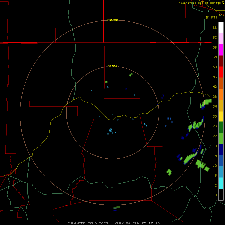Click the "100 NMI" range ring label
This screenshot has height=225, width=225.
pos(112,20)
